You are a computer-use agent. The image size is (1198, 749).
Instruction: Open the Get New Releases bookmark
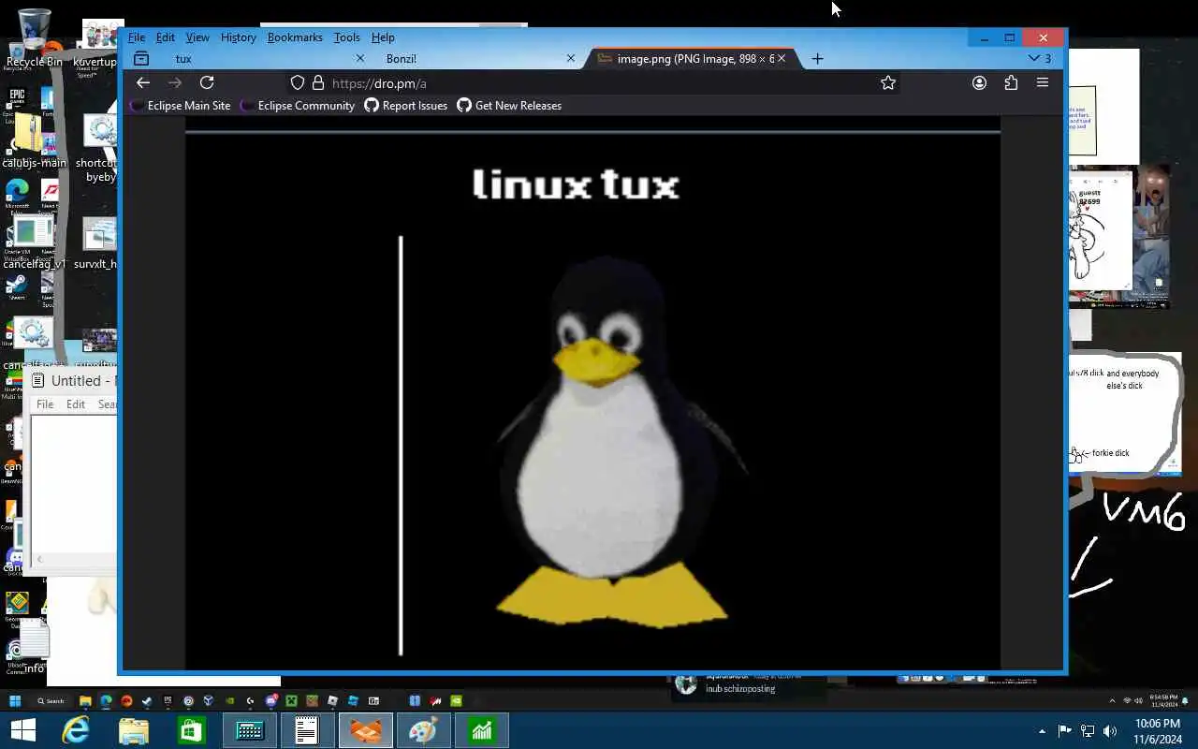coord(509,106)
